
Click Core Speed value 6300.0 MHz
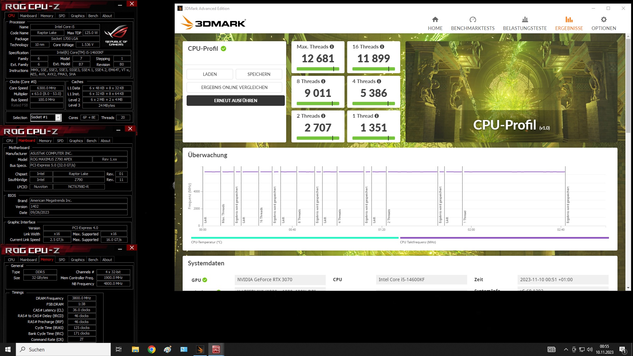coord(46,88)
